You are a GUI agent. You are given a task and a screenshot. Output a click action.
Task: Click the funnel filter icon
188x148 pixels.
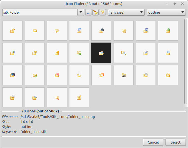tap(103, 12)
